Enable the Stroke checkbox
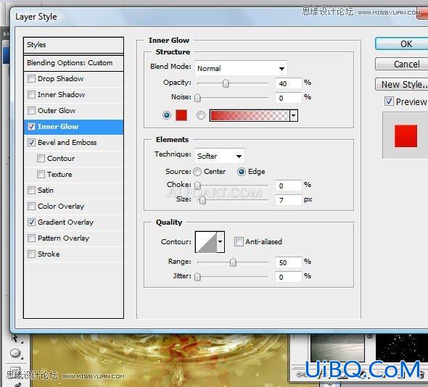Viewport: 428px width, 387px height. point(31,254)
